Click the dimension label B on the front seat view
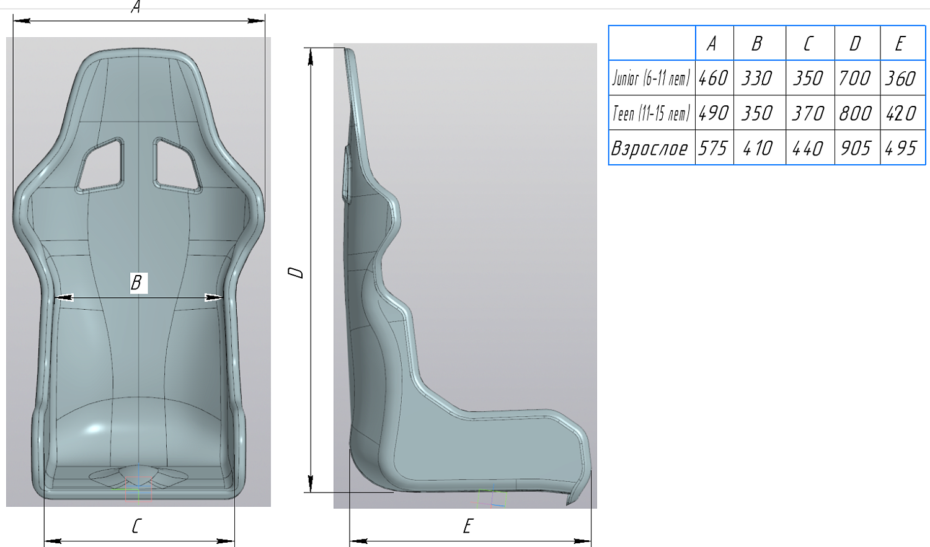The height and width of the screenshot is (547, 930). coord(137,282)
